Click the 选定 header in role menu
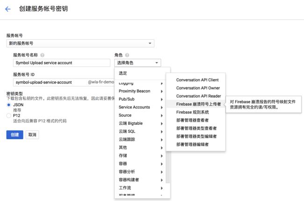The width and height of the screenshot is (304, 201). (x=123, y=73)
